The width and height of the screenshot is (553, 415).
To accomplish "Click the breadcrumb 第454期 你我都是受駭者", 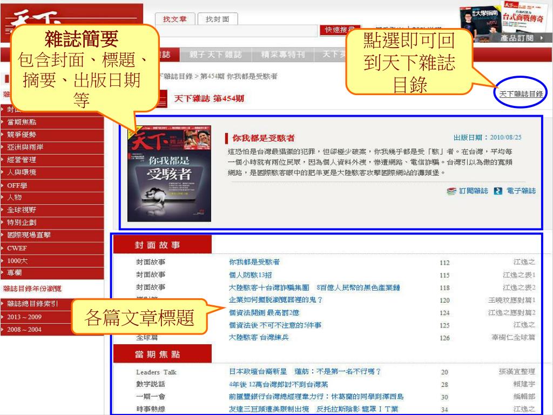I will (x=239, y=76).
